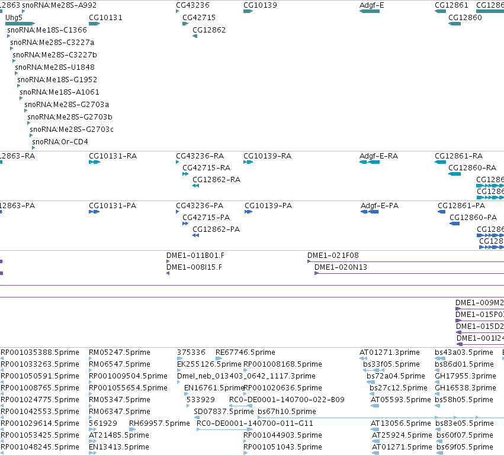Click the CG10131 gene glyph
The width and height of the screenshot is (504, 456).
pyautogui.click(x=95, y=24)
